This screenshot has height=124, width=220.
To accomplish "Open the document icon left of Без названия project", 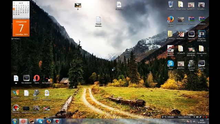I will [x=16, y=78].
